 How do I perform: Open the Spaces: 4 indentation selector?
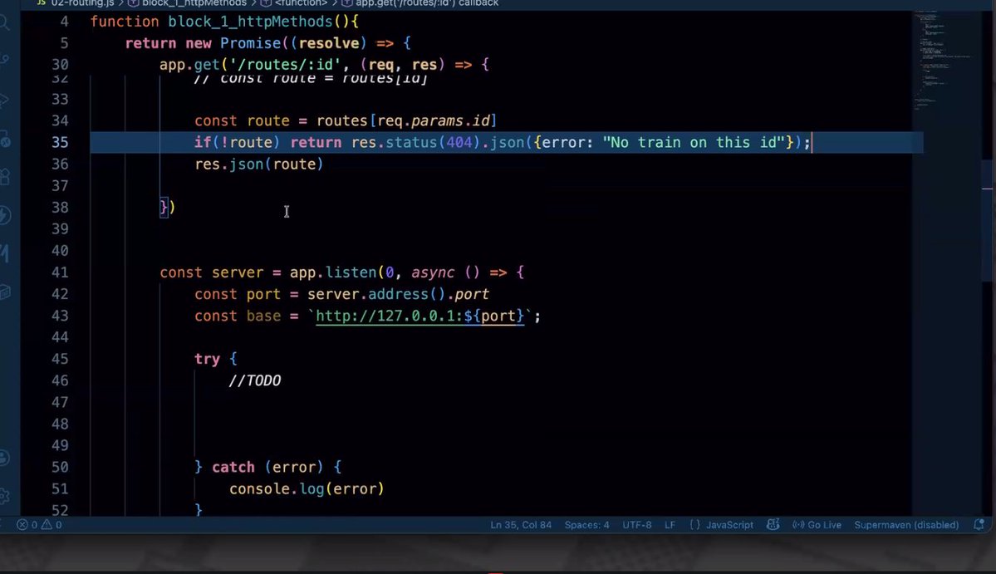pos(587,524)
